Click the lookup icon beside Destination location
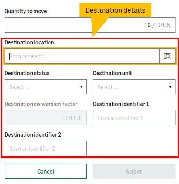 tap(167, 56)
